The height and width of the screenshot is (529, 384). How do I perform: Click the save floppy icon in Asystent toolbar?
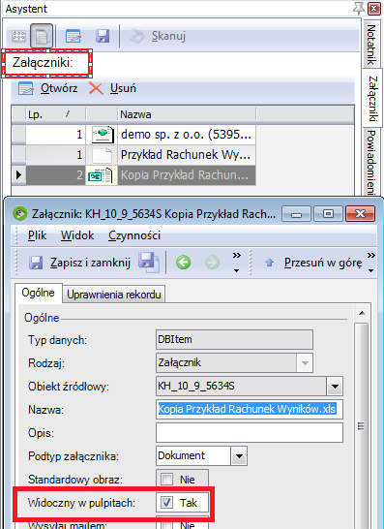(x=103, y=36)
